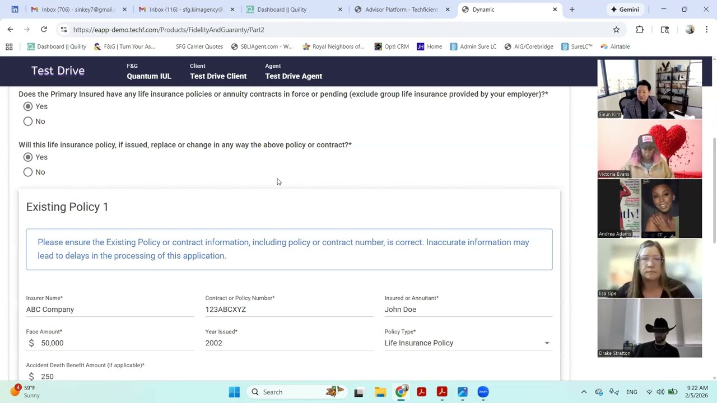Screen dimensions: 717x403
Task: Open the Airtable bookmark
Action: coord(615,46)
